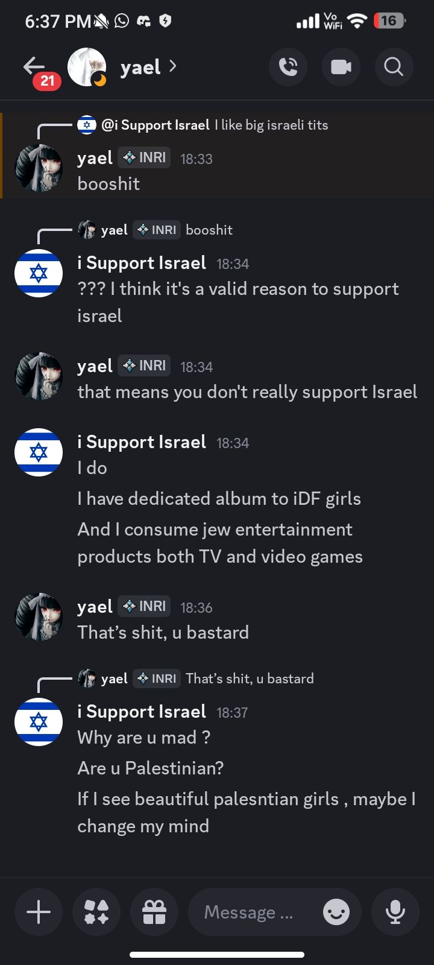Jump to replied 'booshit' message preview
Viewport: 434px width, 965px height.
(x=209, y=230)
